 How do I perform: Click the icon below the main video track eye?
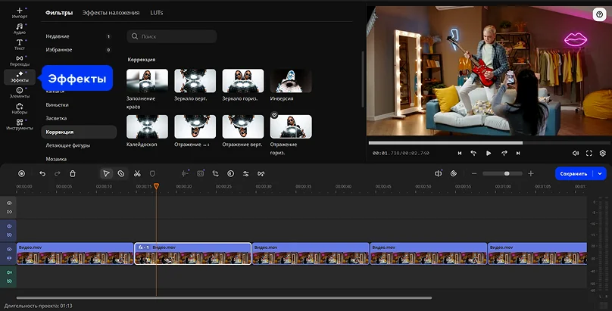[9, 258]
